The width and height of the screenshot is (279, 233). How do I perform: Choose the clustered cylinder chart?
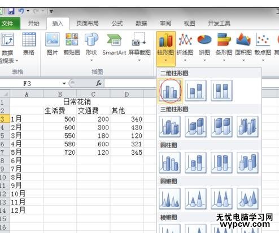(170, 163)
